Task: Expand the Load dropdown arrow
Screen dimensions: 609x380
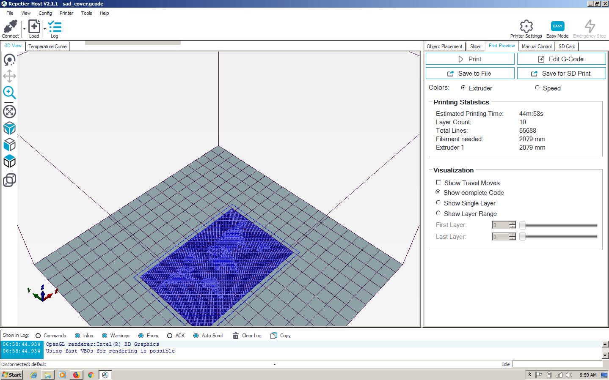Action: 44,29
